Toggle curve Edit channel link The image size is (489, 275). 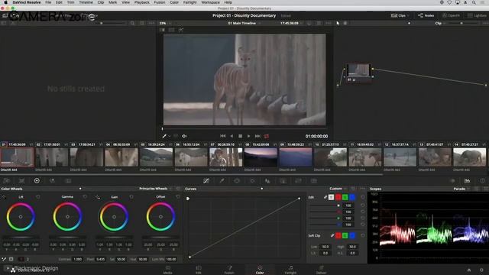tap(325, 197)
